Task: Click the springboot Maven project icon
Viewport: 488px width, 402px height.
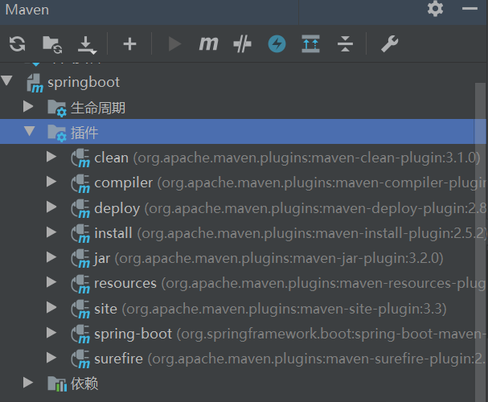Action: pyautogui.click(x=35, y=83)
